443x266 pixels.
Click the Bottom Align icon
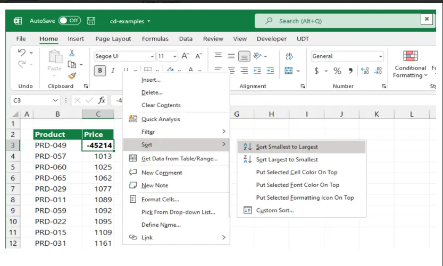[244, 56]
